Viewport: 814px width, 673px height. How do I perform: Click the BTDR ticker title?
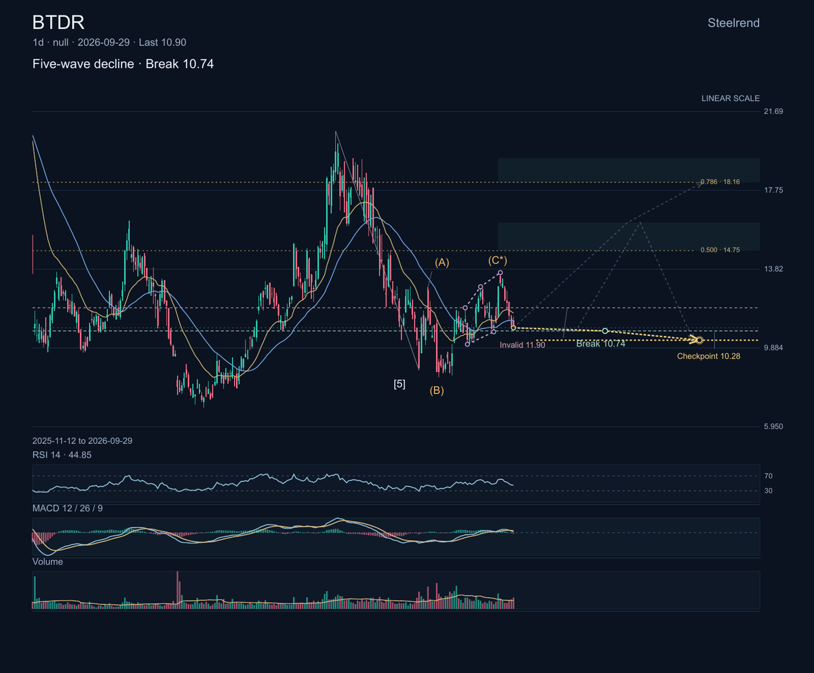(58, 23)
